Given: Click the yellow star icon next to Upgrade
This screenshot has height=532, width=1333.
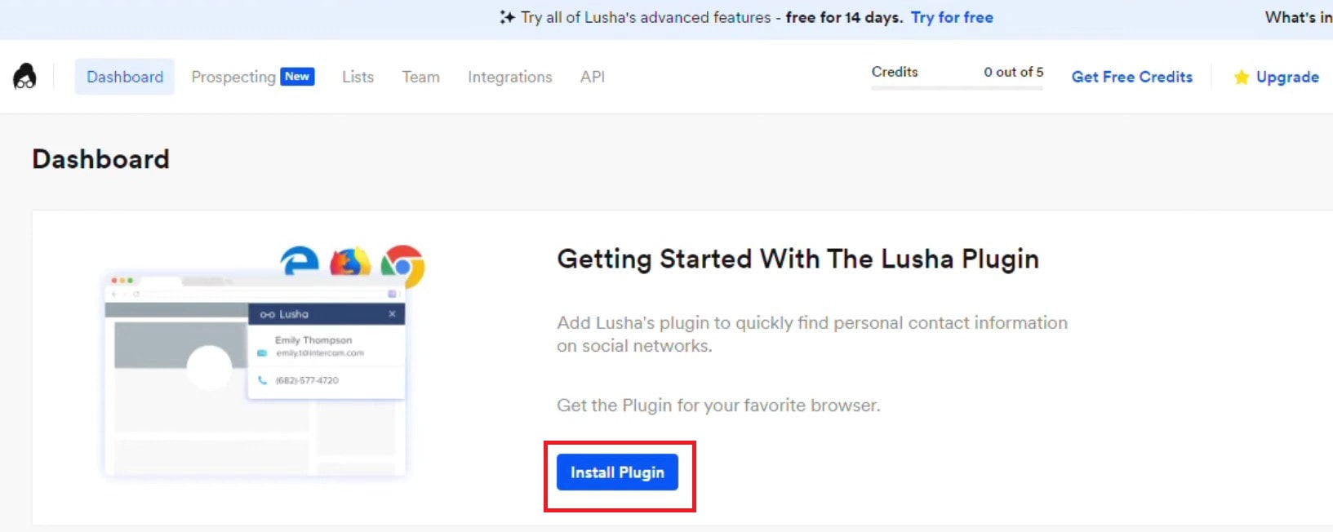Looking at the screenshot, I should click(1242, 77).
